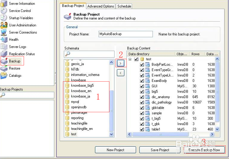Viewport: 229px width, 159px height.
Task: Switch to the Schedule tab
Action: [124, 6]
